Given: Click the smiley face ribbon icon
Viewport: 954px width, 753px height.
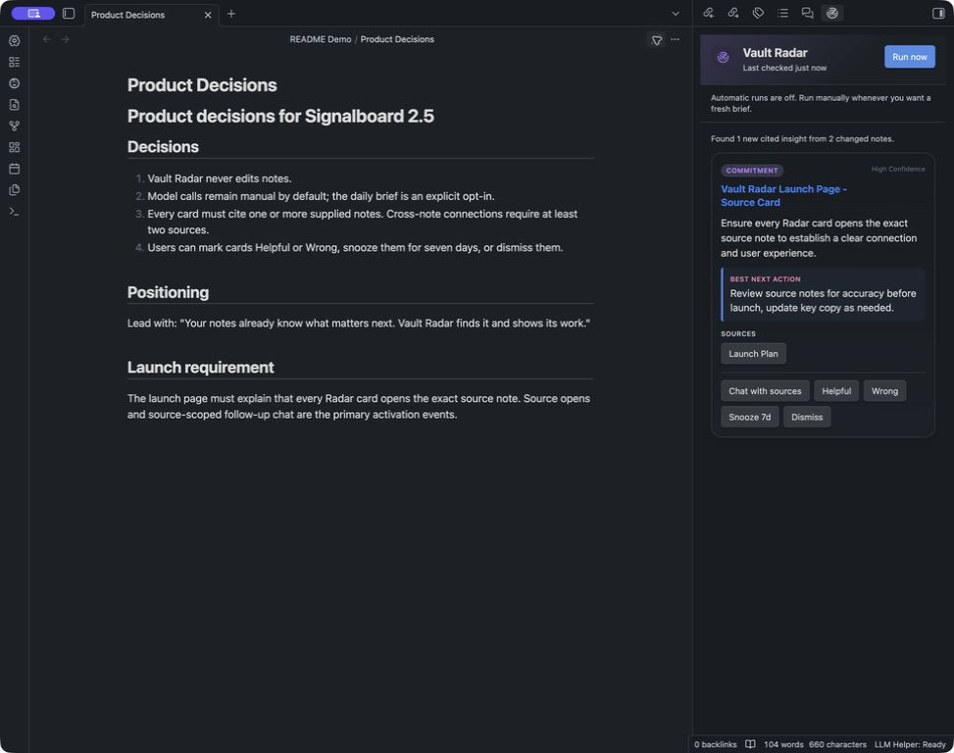Looking at the screenshot, I should [15, 83].
